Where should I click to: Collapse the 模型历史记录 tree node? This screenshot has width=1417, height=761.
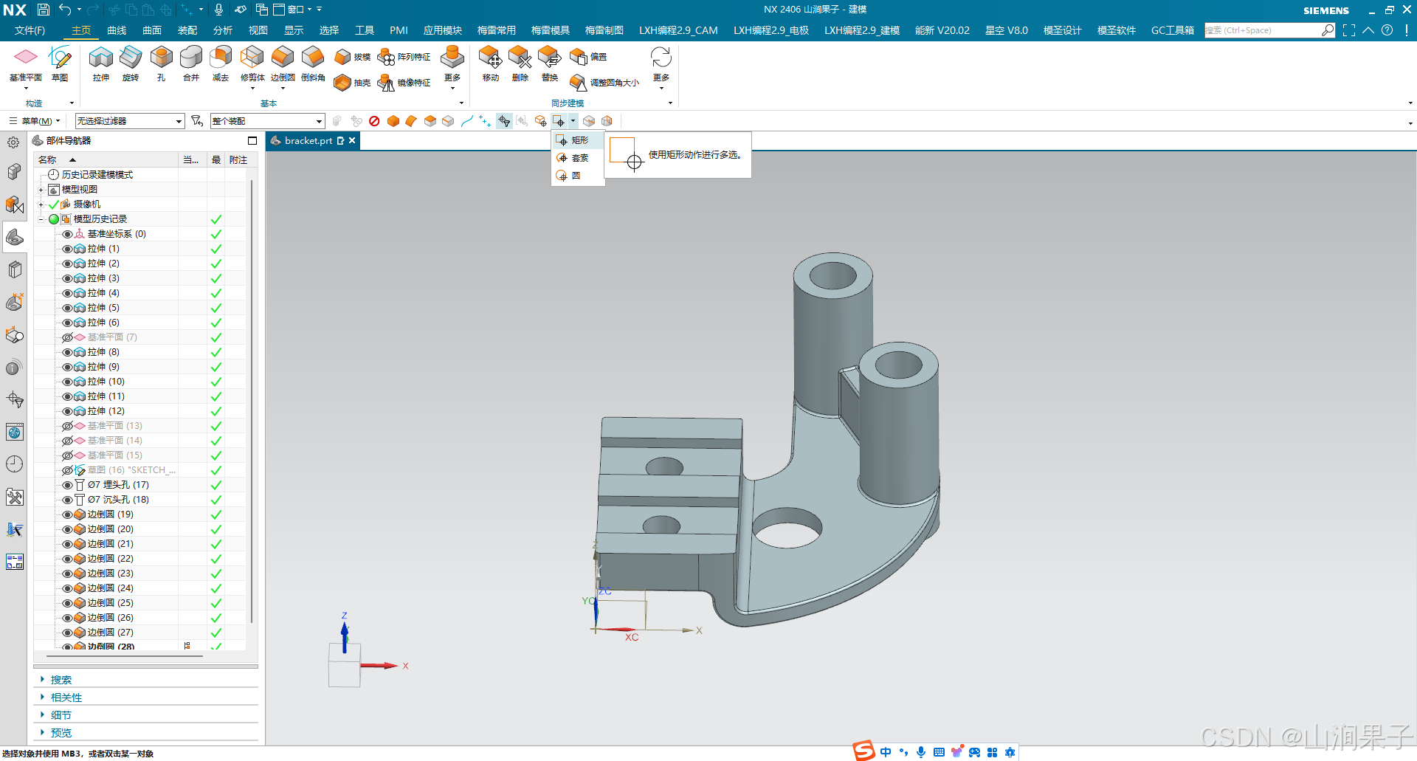coord(41,219)
